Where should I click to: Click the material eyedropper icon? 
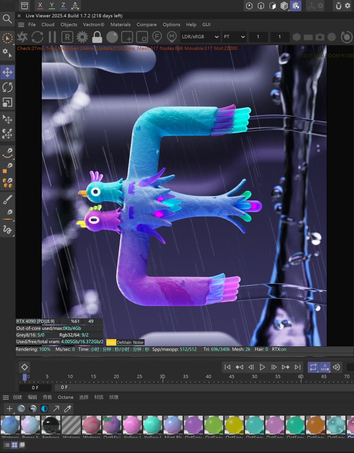click(68, 408)
